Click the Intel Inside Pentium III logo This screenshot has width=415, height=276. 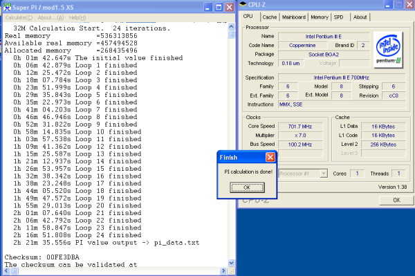[x=388, y=50]
